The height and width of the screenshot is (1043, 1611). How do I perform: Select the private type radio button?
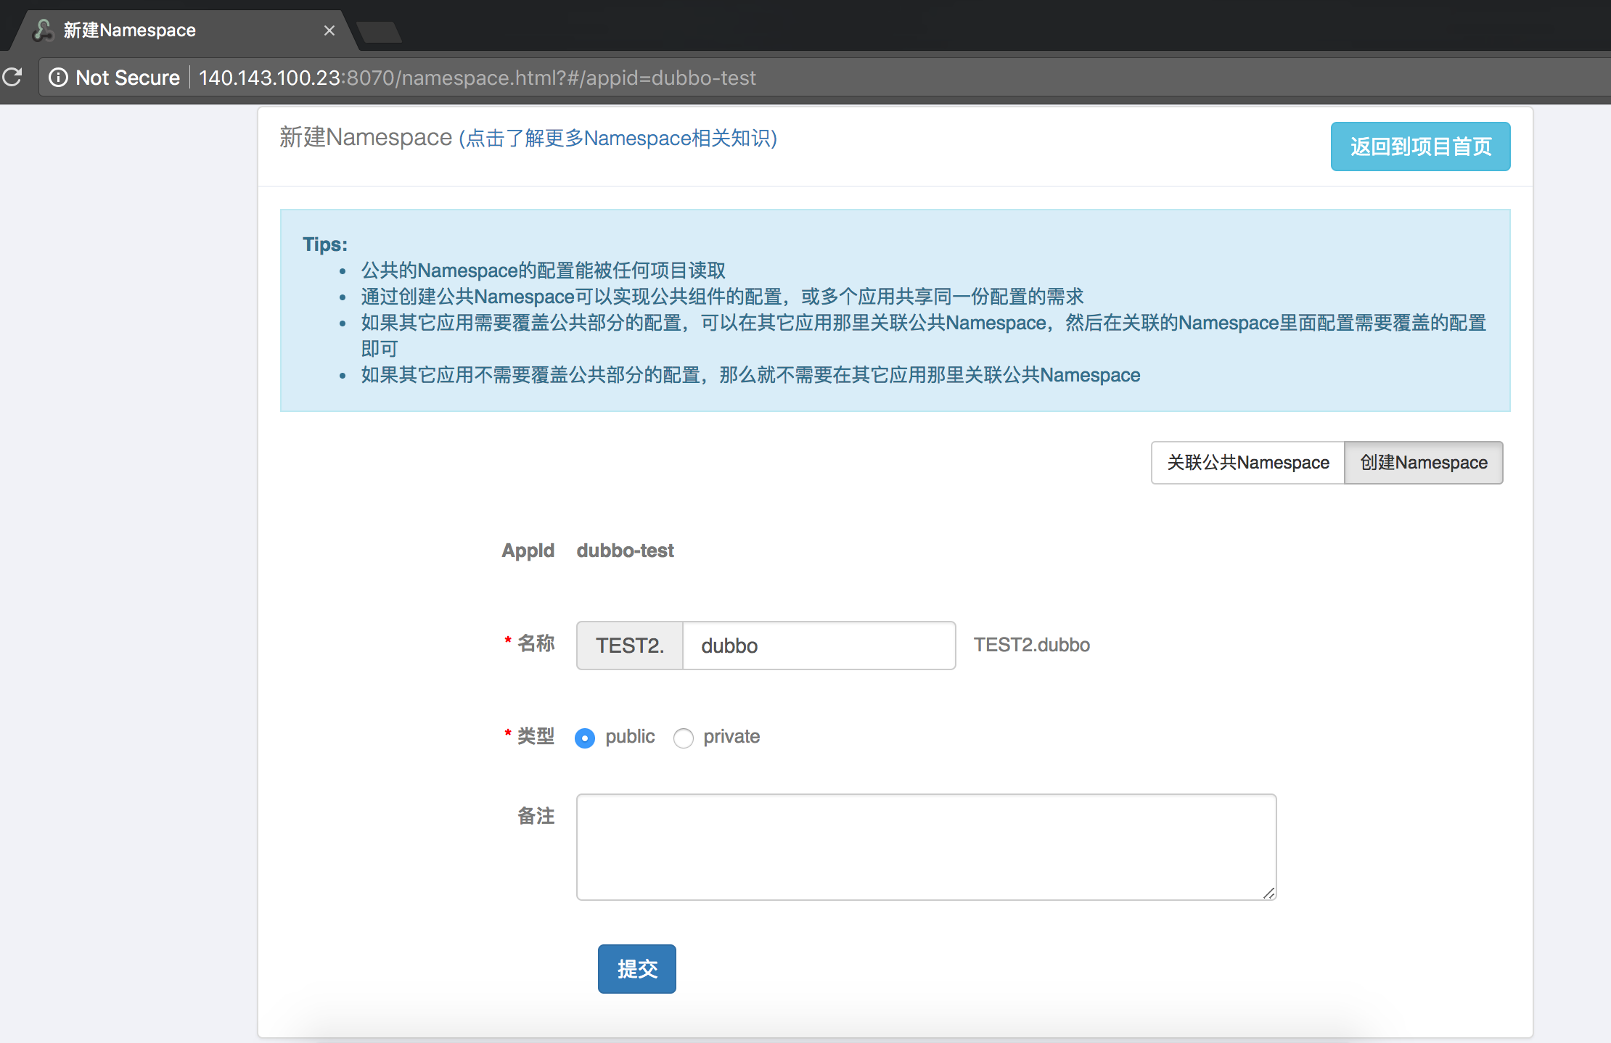(x=683, y=738)
